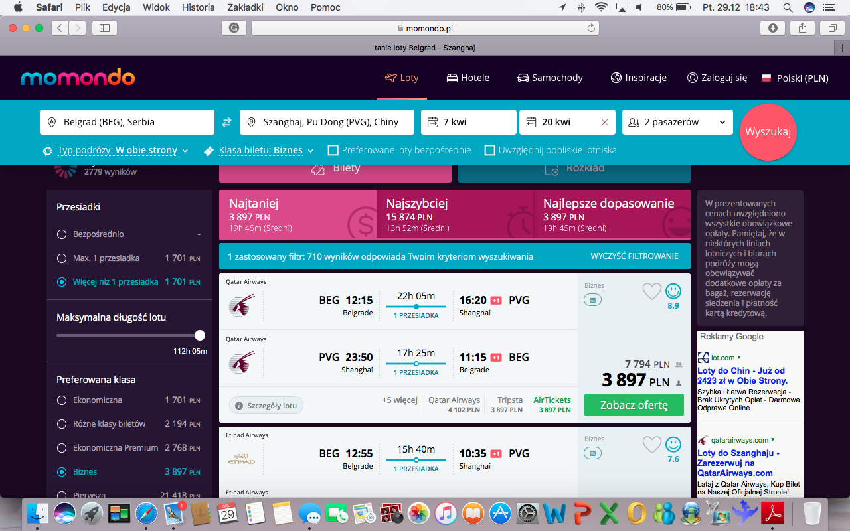
Task: Open Loty do Chin ad link
Action: (x=742, y=376)
